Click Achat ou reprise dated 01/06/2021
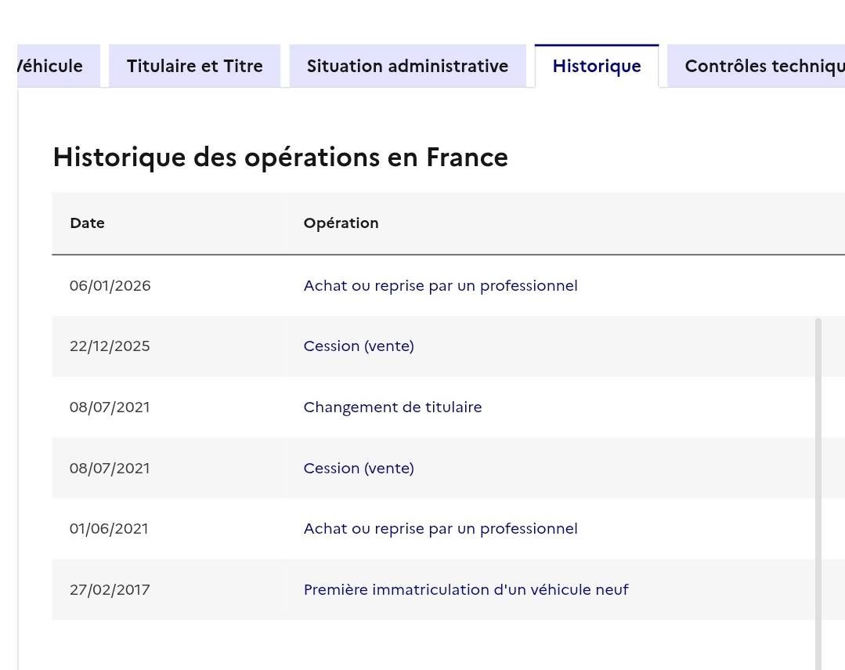Image resolution: width=845 pixels, height=670 pixels. pos(440,529)
